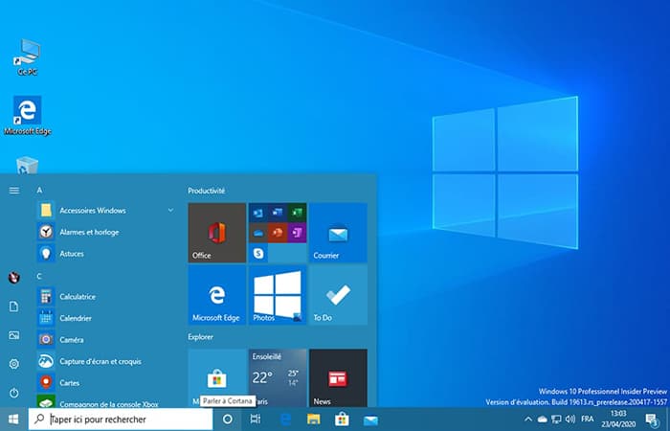Launch the Caméra app
Image resolution: width=670 pixels, height=431 pixels.
(105, 339)
